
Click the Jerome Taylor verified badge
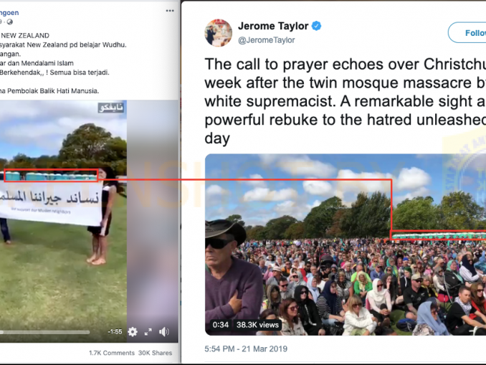(x=316, y=26)
